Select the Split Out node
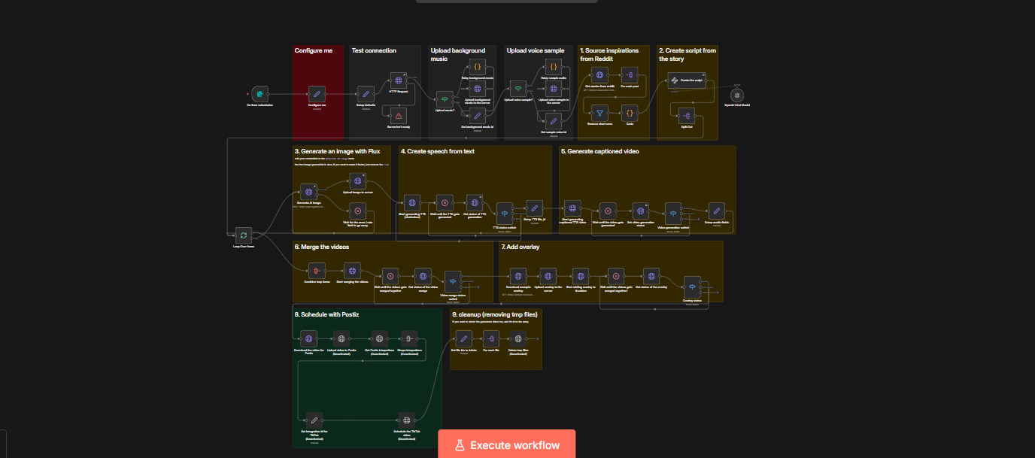The image size is (1035, 458). 685,115
